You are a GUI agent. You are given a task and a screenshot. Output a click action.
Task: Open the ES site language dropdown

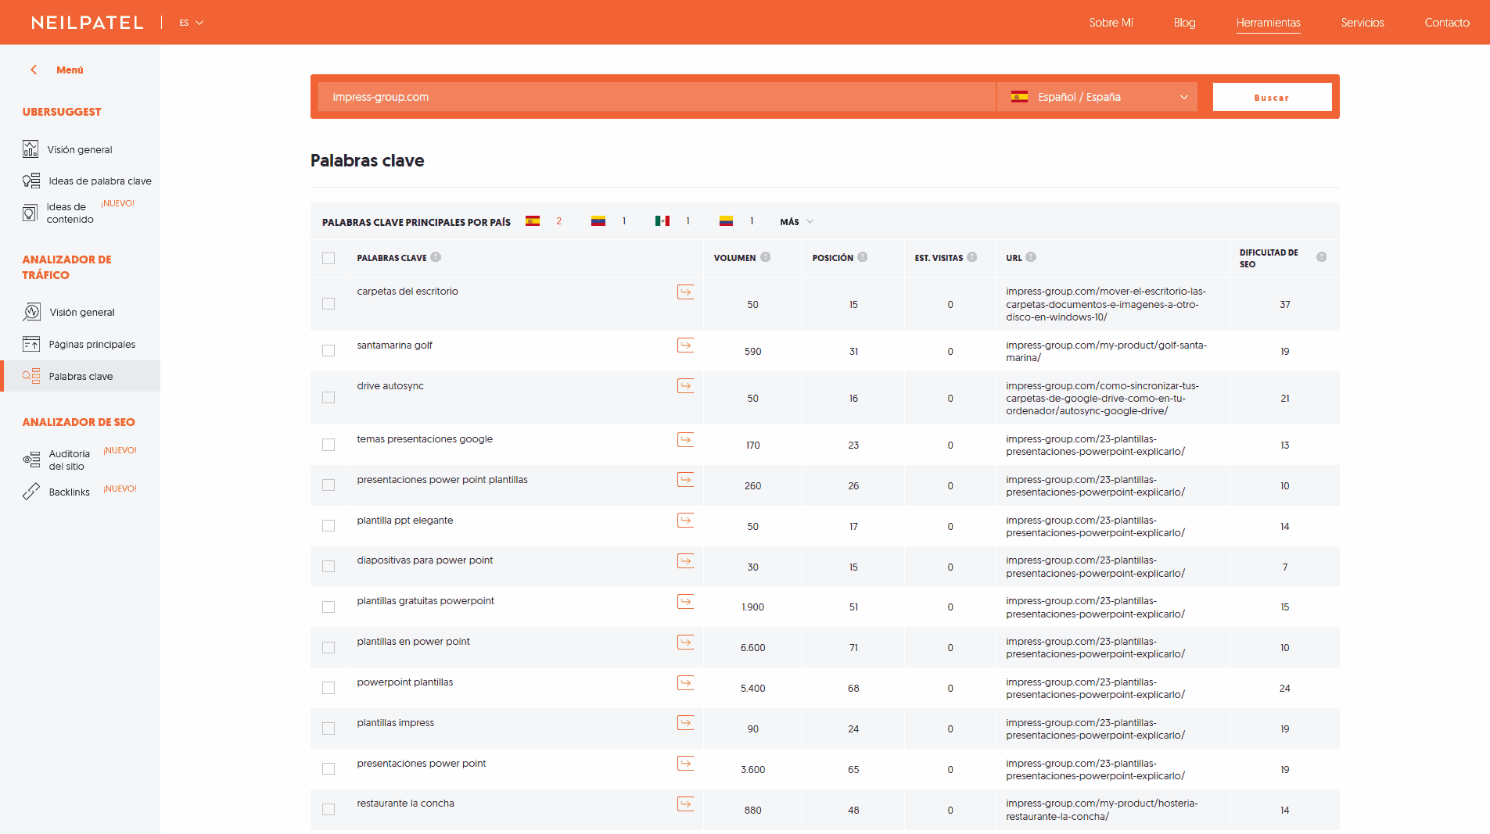point(191,23)
